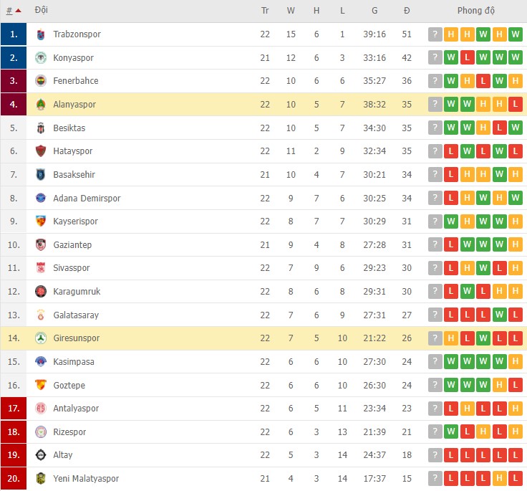This screenshot has width=527, height=491.
Task: Click the Kayserispor team badge
Action: tap(40, 221)
